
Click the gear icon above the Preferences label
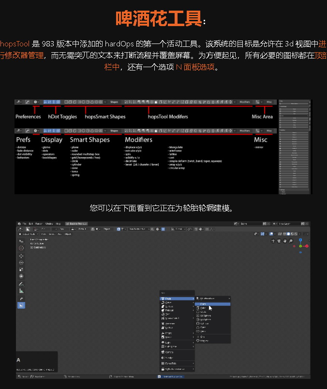(35, 102)
